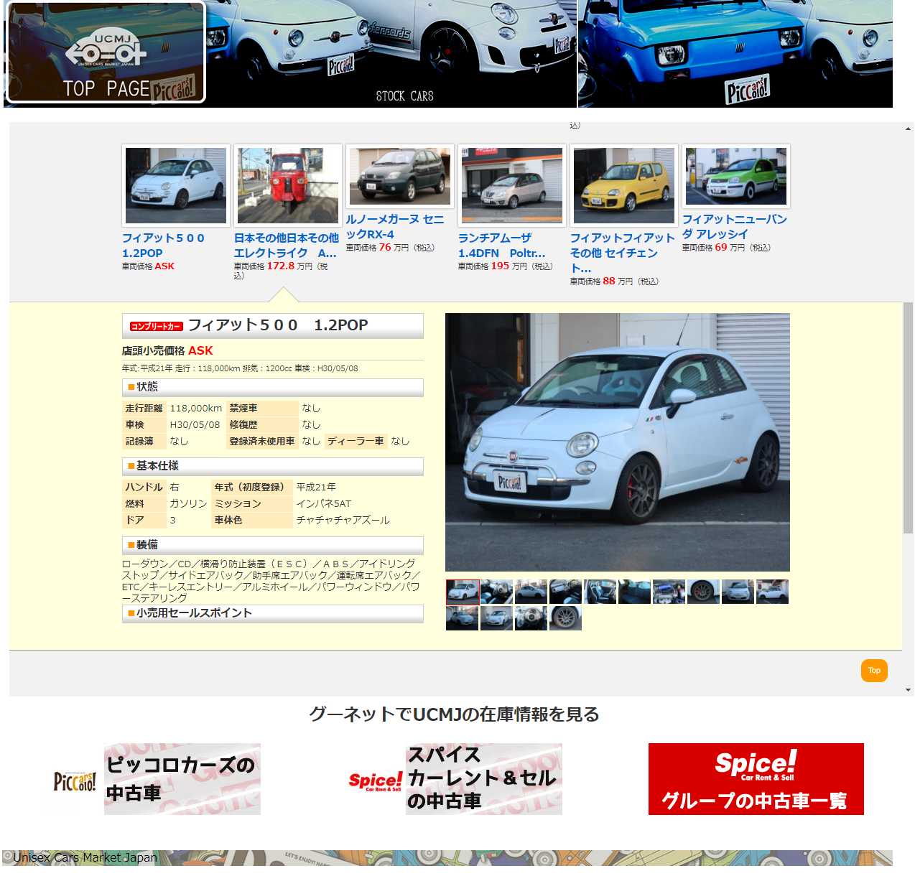Viewport: 915px width, 876px height.
Task: Click the vertical scrollbar thumb
Action: coord(909,417)
